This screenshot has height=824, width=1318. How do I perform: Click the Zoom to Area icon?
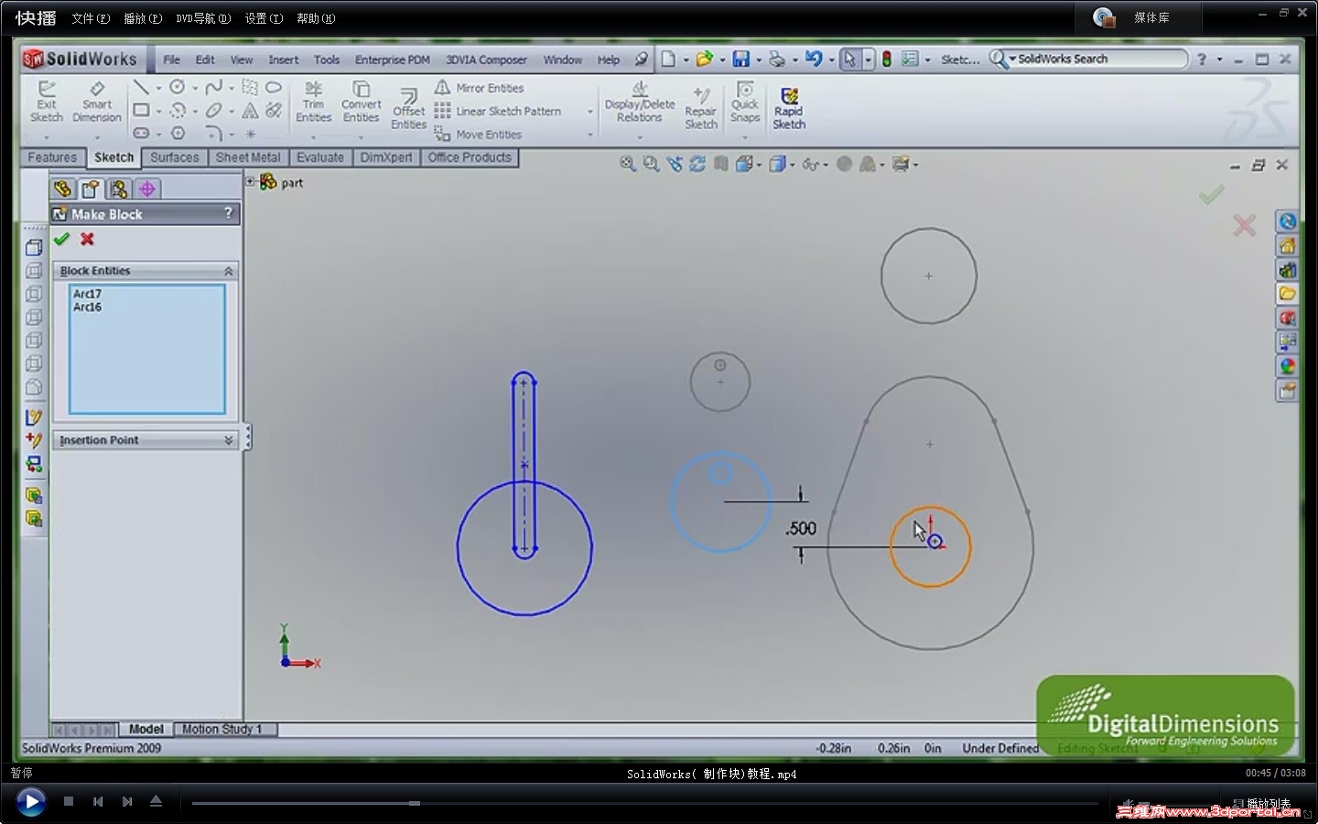[x=651, y=164]
